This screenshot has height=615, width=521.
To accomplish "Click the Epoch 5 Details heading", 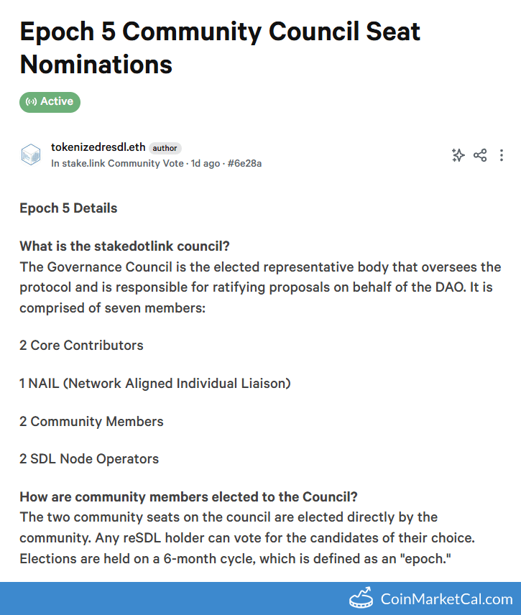I will [x=68, y=208].
